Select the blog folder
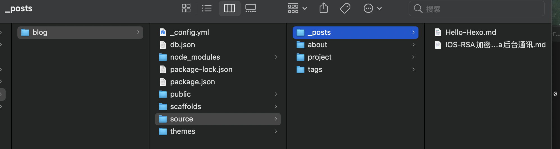 [x=40, y=33]
